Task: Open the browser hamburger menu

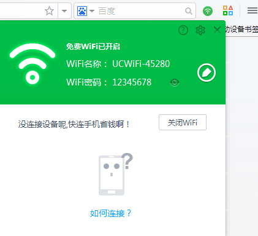Action: 252,10
